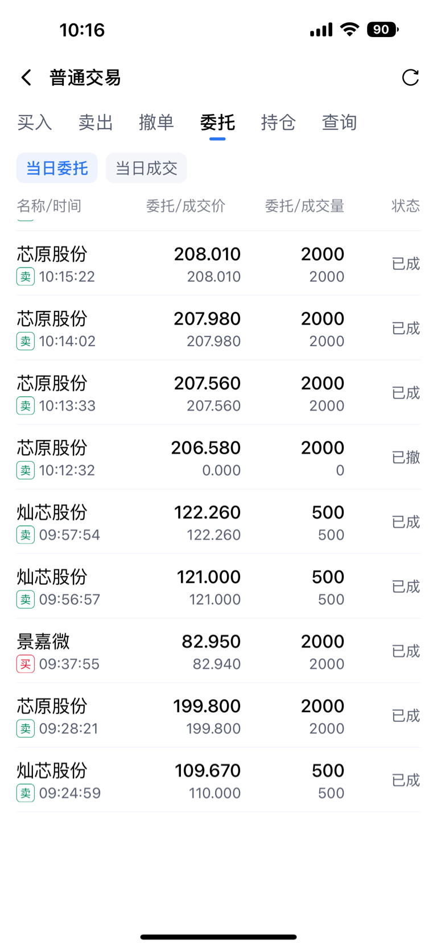This screenshot has width=437, height=948.
Task: Open the 撤单 tab
Action: 156,122
